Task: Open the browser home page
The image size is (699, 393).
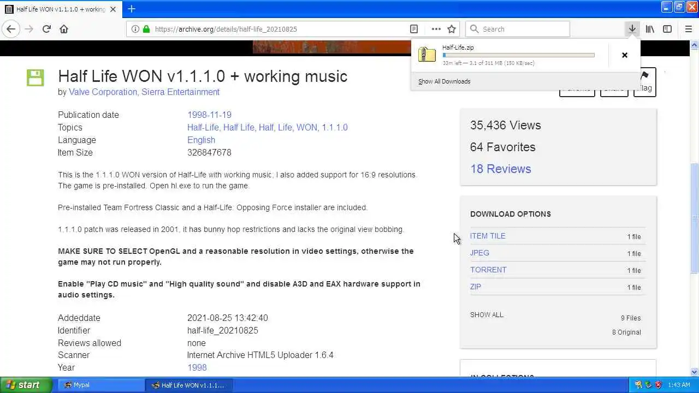Action: pyautogui.click(x=64, y=29)
